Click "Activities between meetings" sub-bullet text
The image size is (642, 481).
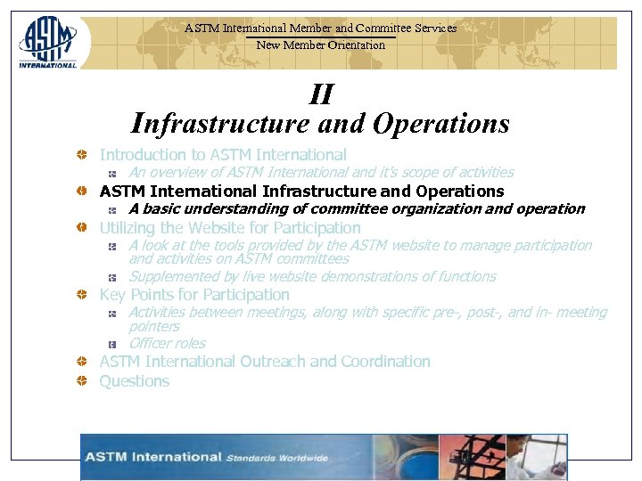pos(368,319)
